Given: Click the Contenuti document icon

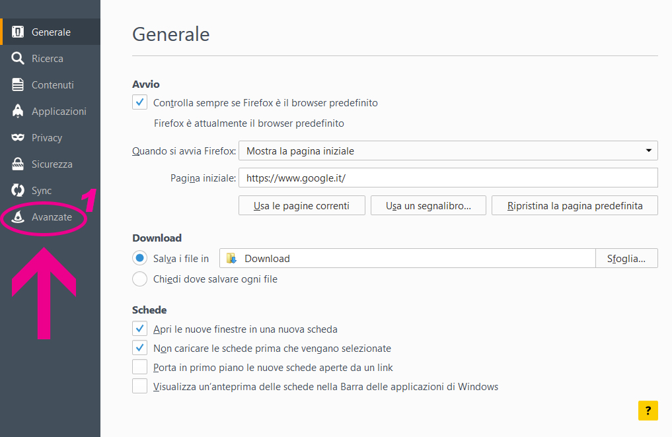Looking at the screenshot, I should 18,84.
